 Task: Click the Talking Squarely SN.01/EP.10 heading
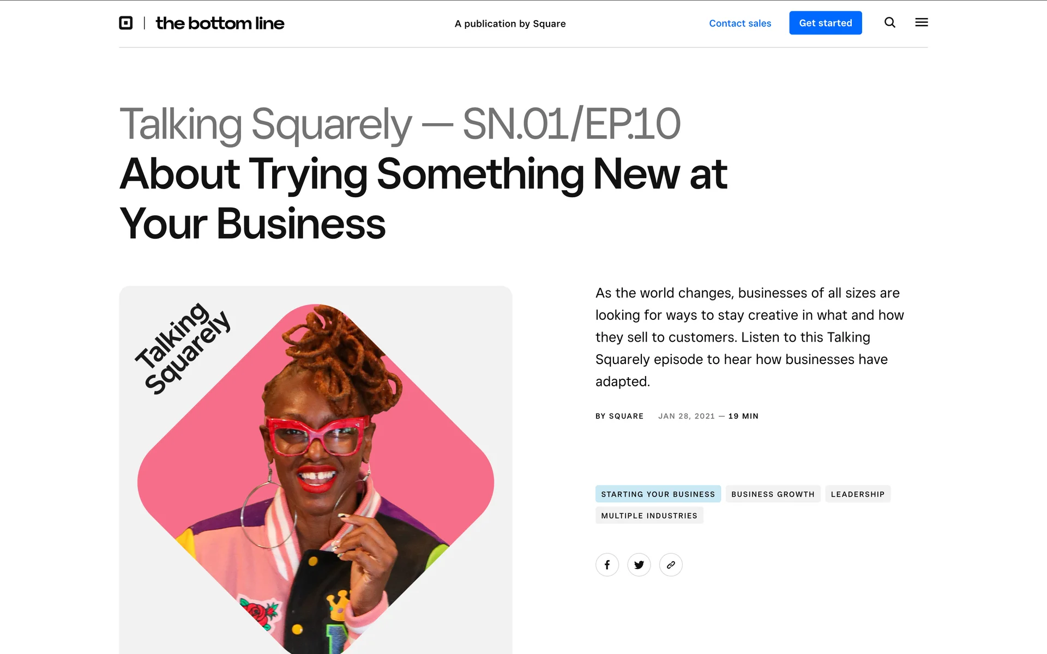pyautogui.click(x=400, y=124)
